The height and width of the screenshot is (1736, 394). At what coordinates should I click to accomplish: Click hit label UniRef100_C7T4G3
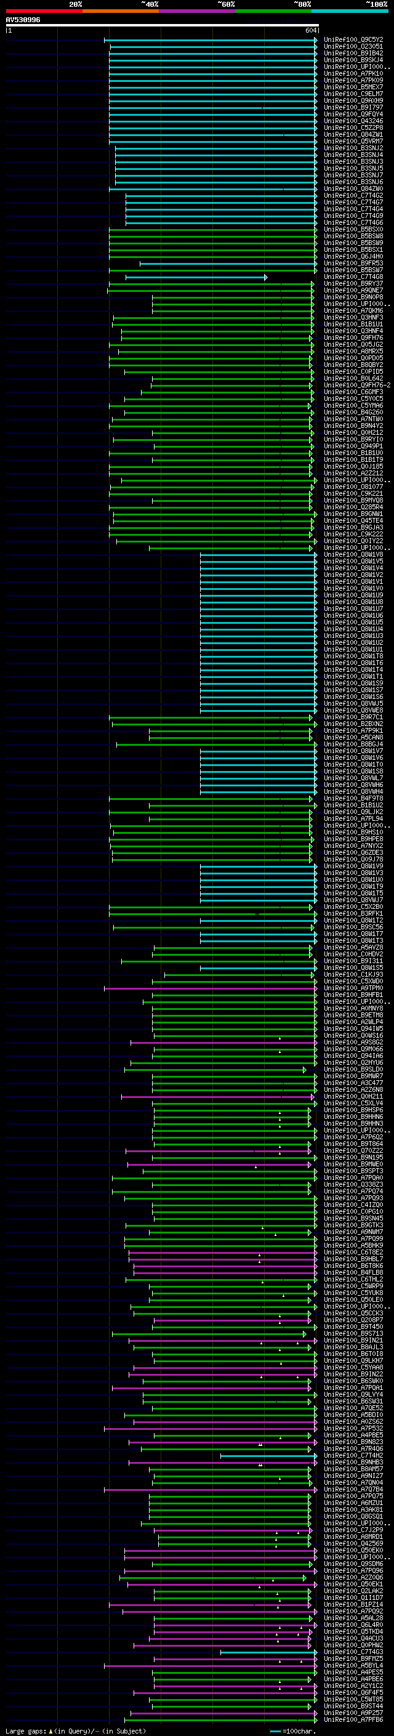coord(353,1652)
